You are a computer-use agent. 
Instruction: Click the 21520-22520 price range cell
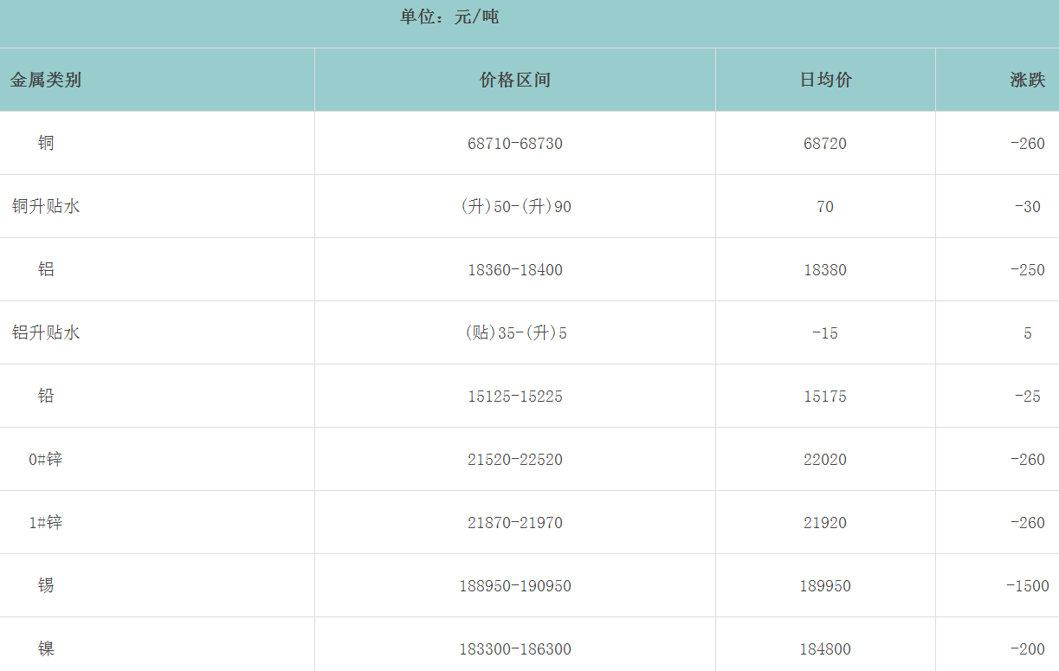[x=515, y=460]
